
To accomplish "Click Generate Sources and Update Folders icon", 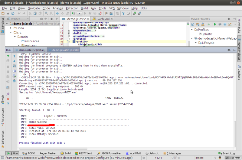I will point(198,24).
